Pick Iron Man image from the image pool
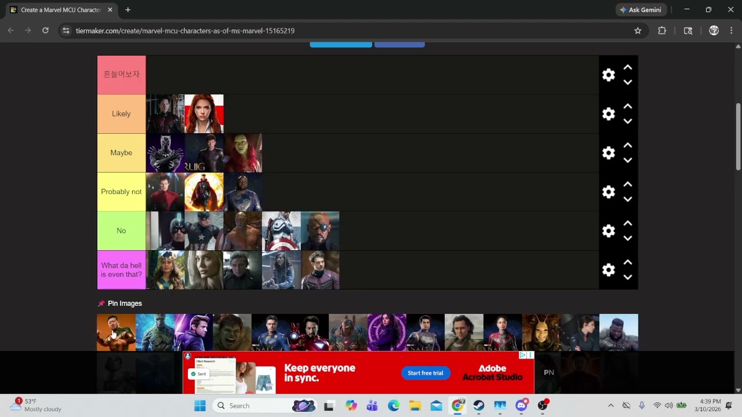The height and width of the screenshot is (417, 742). pos(309,332)
